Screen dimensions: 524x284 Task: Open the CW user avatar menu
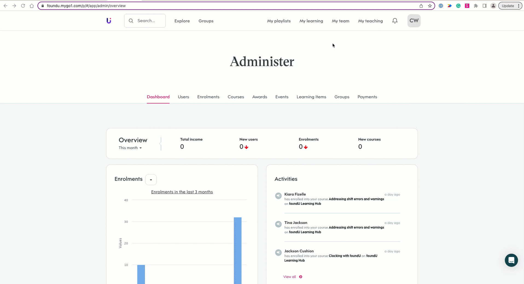414,21
